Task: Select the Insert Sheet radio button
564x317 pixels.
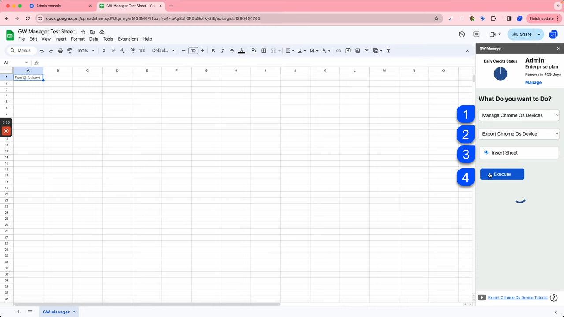Action: [x=486, y=152]
